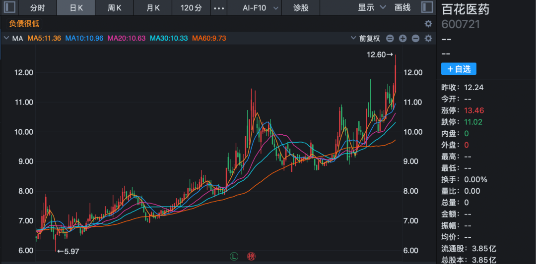Click the 诊股 button
This screenshot has height=264, width=536.
point(301,8)
